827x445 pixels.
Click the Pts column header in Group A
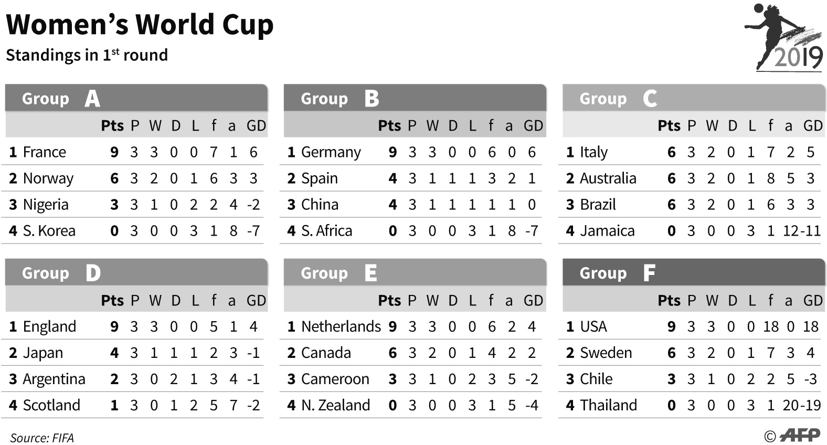112,126
